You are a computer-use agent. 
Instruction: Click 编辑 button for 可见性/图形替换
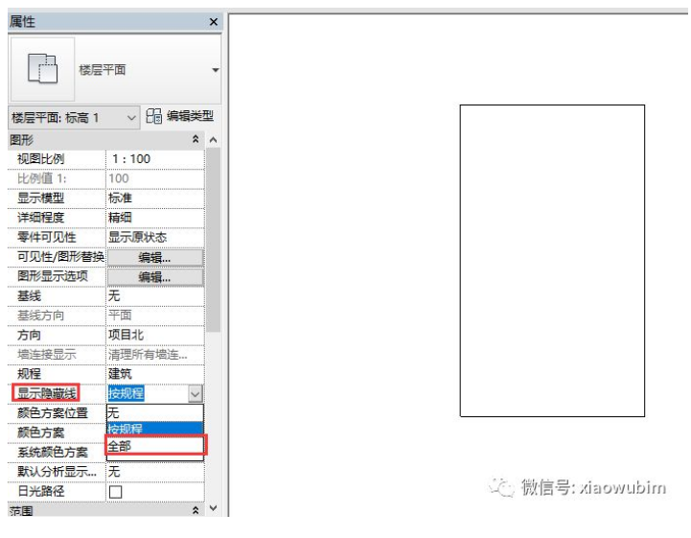[x=155, y=257]
